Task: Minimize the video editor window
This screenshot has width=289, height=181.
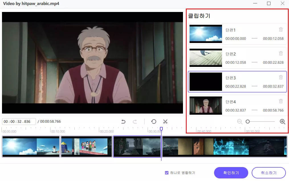Action: pyautogui.click(x=255, y=3)
